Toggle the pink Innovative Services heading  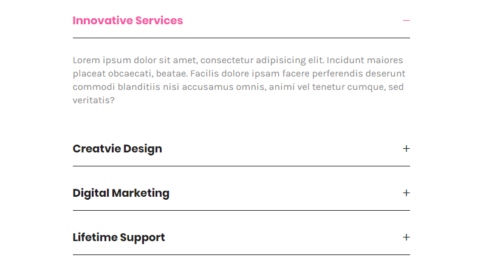pyautogui.click(x=128, y=21)
